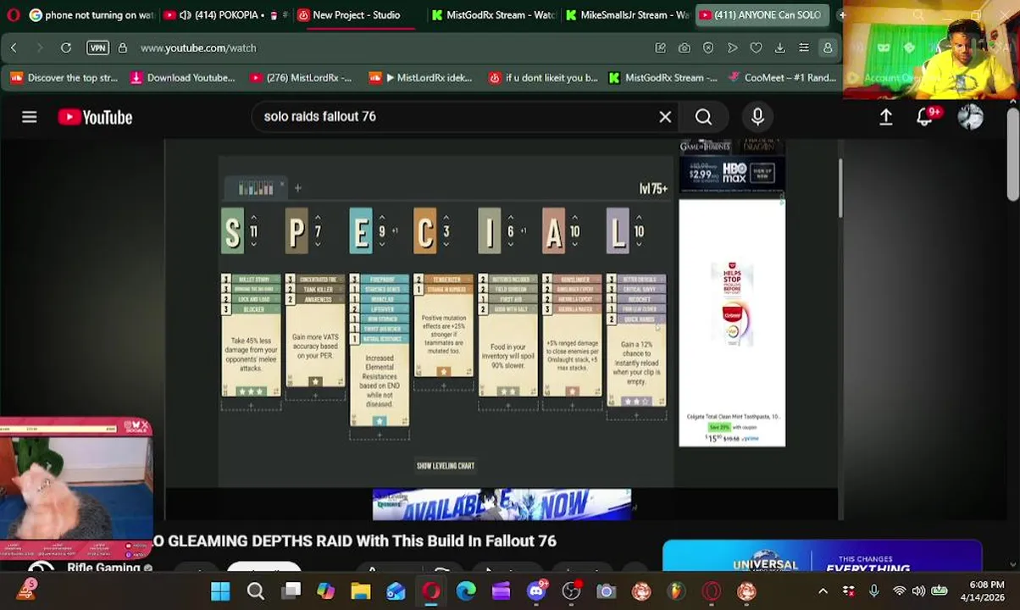
Task: Decrease Luck with its down arrow
Action: click(639, 244)
